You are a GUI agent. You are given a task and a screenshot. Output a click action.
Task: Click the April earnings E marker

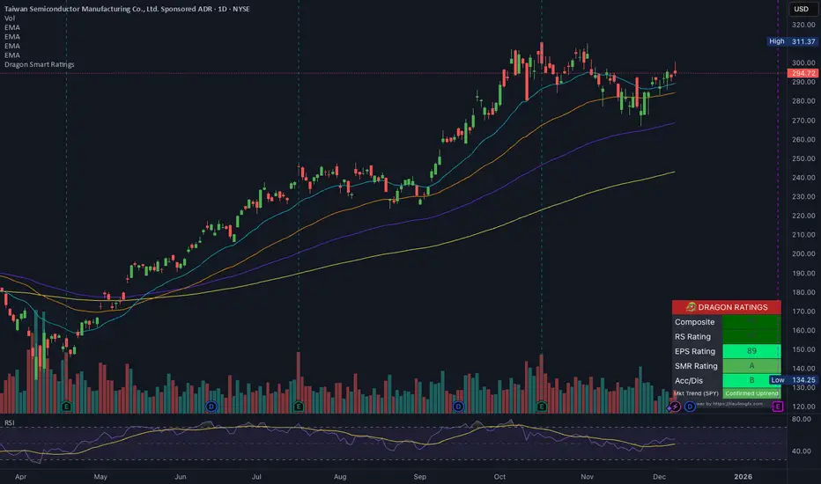pos(66,406)
